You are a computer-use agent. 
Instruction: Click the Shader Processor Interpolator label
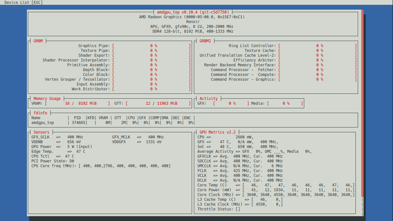[76, 60]
